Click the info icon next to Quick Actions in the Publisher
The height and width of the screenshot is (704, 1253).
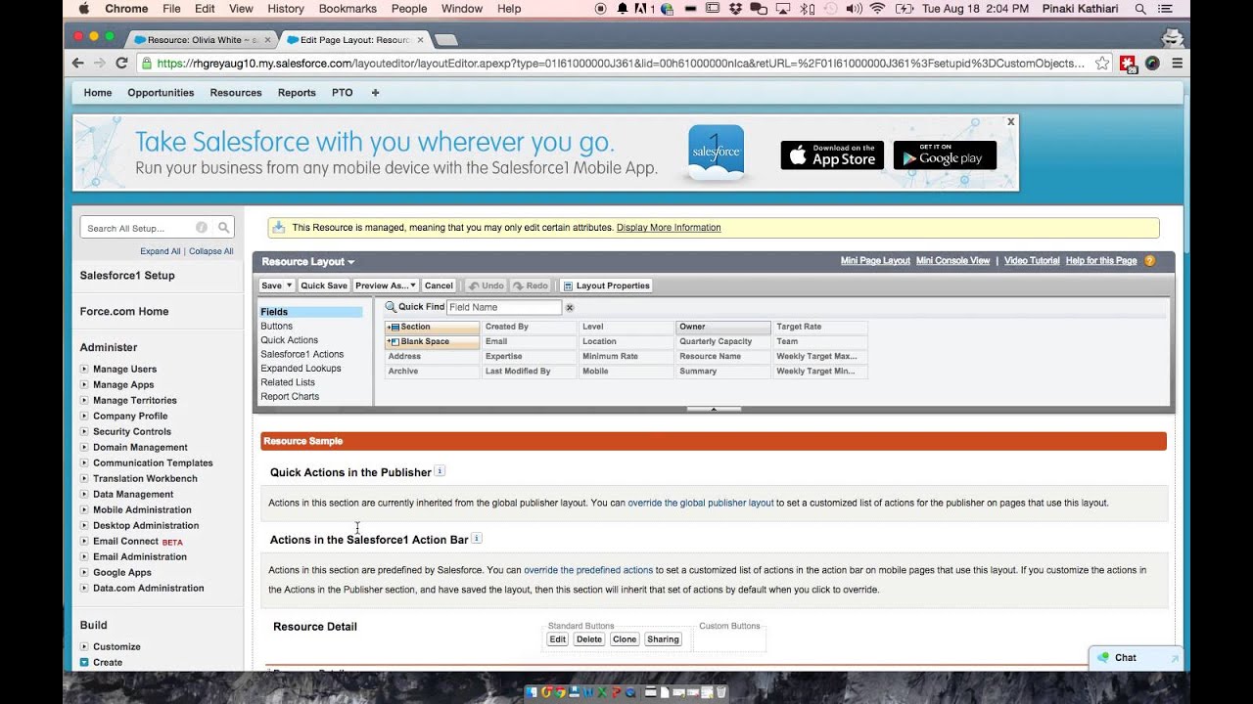tap(440, 471)
